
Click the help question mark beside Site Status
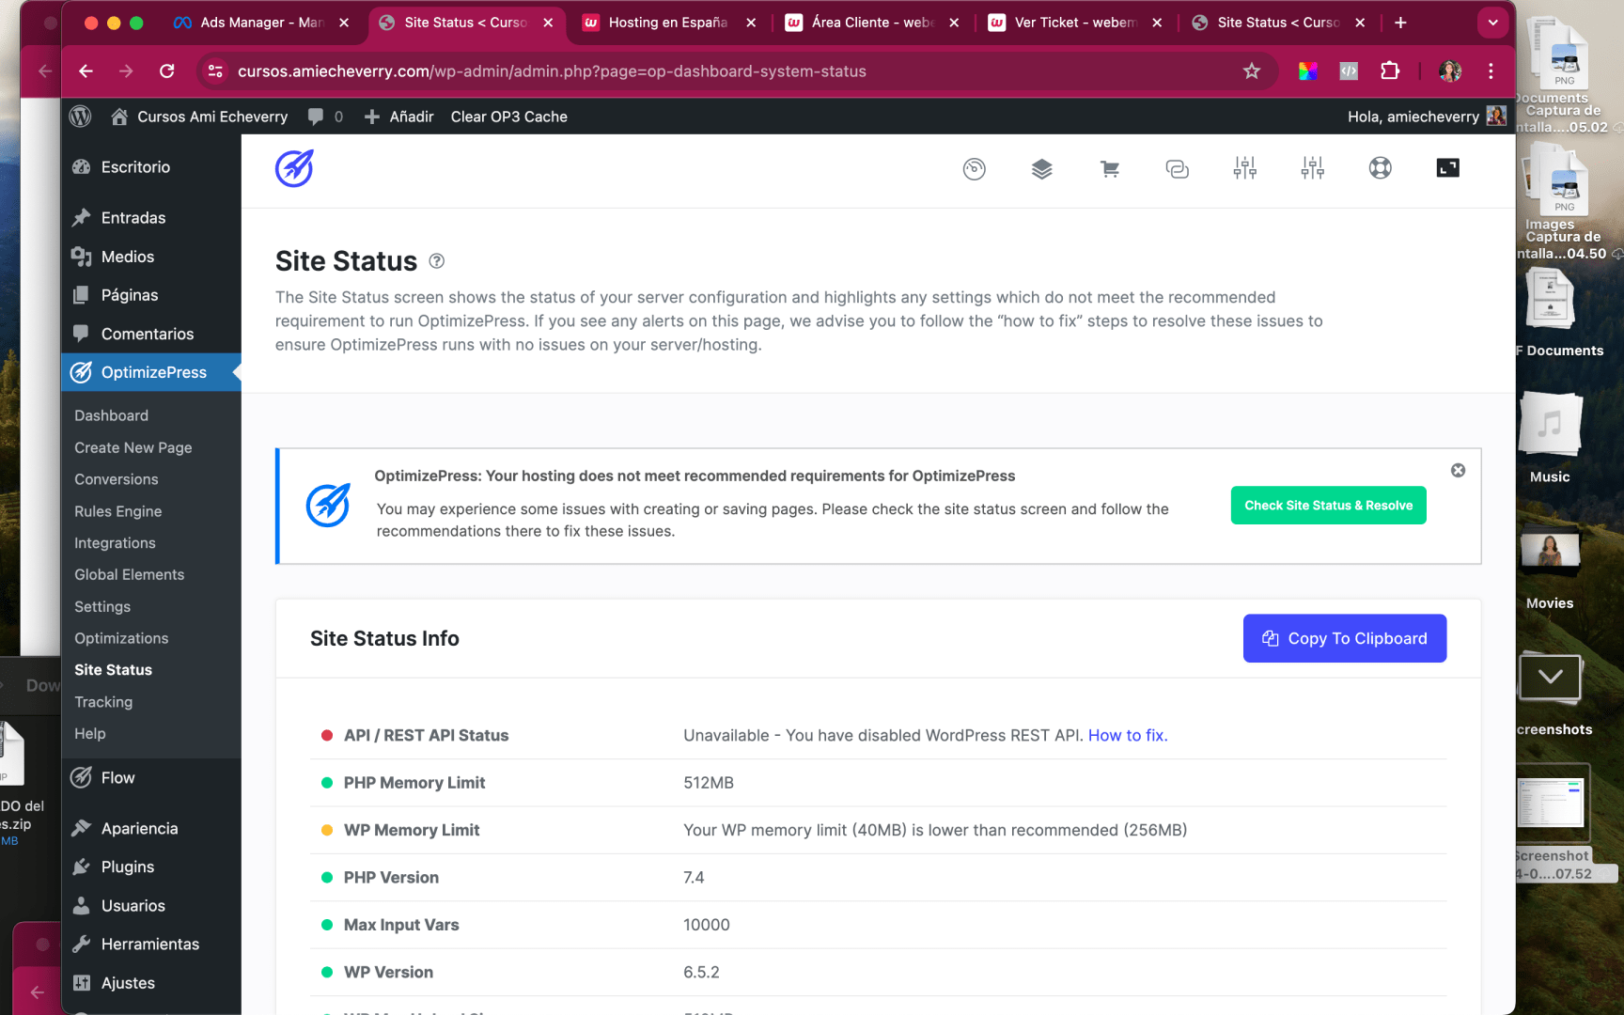coord(437,261)
